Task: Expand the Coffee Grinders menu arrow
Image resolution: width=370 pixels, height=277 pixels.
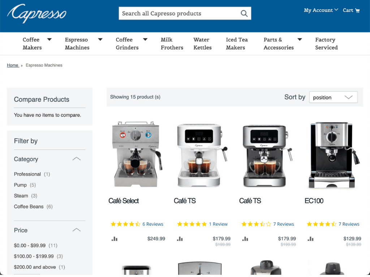Action: coord(145,40)
